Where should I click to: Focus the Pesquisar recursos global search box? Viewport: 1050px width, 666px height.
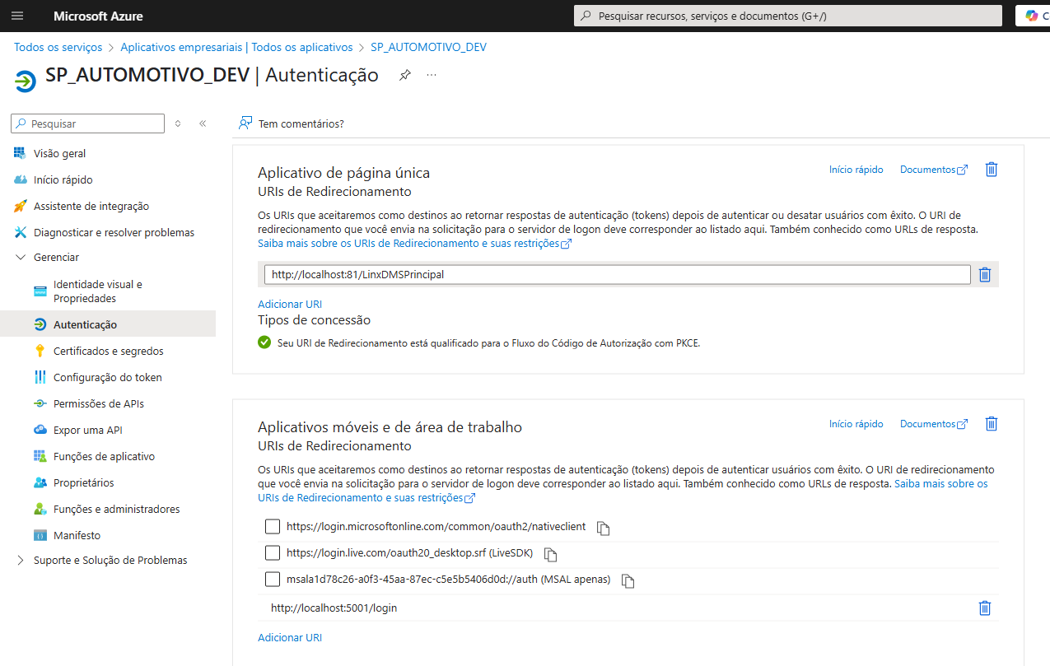[x=788, y=16]
